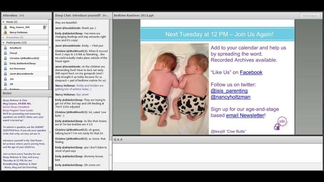Viewport: 324px width, 182px height.
Task: Click Emily's message "Oh come on!"
Action: point(92,165)
